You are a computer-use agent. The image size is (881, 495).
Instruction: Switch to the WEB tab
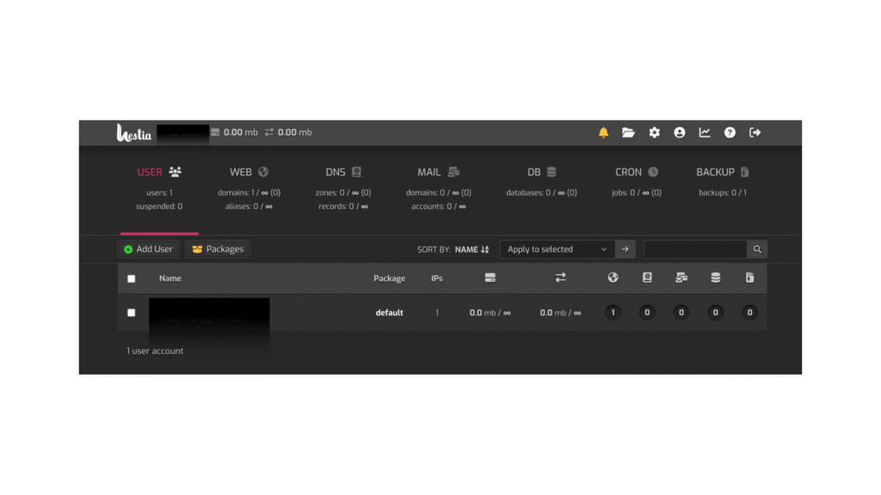tap(249, 172)
